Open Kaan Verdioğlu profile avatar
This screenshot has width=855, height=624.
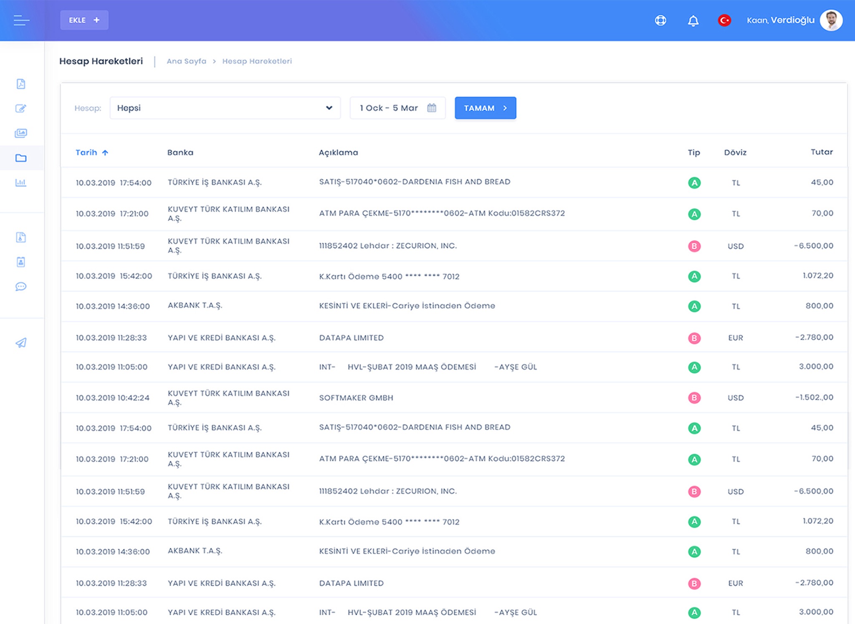tap(831, 20)
